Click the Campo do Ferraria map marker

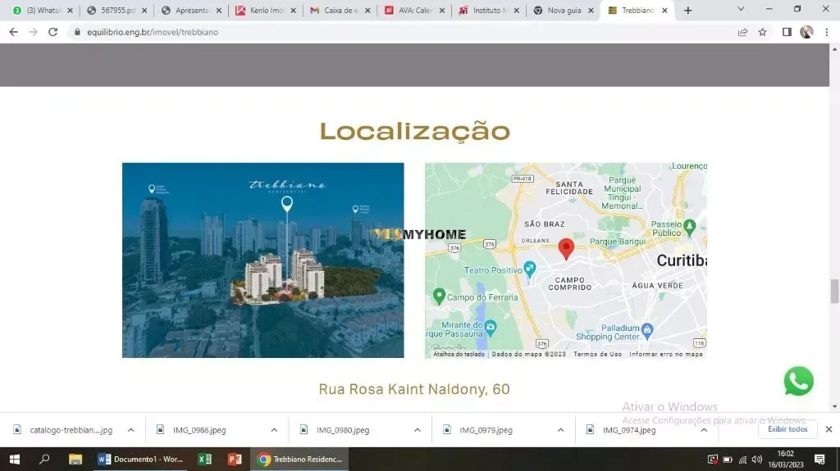coord(439,296)
